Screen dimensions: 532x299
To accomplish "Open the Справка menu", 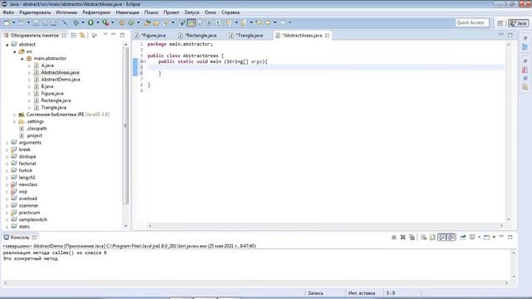I will [230, 12].
